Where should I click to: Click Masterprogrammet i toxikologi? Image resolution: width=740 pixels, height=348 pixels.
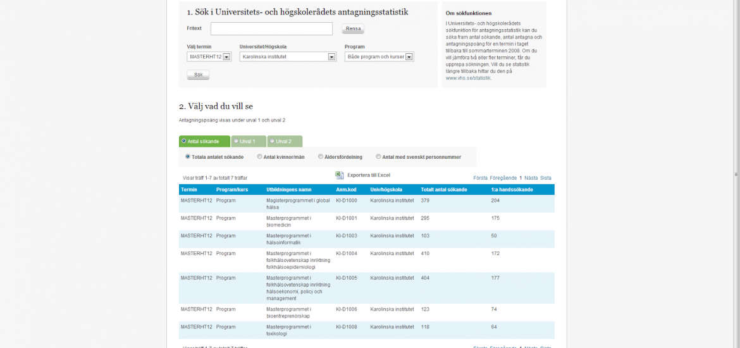[x=289, y=330]
